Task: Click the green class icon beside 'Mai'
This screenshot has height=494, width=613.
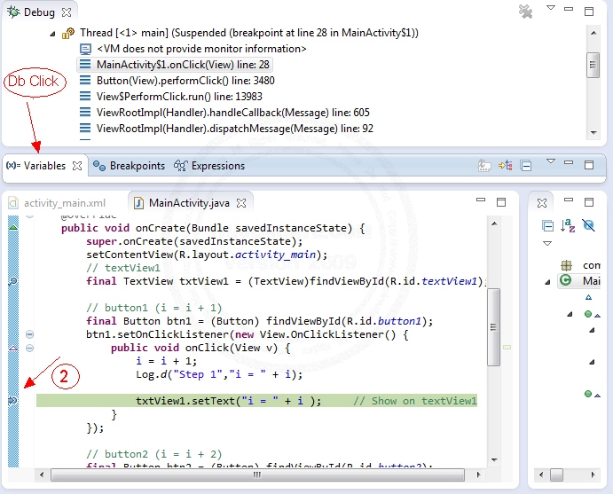Action: pyautogui.click(x=565, y=280)
